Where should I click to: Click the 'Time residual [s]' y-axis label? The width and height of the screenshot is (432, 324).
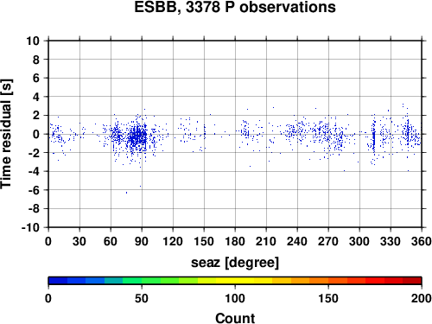click(x=6, y=134)
